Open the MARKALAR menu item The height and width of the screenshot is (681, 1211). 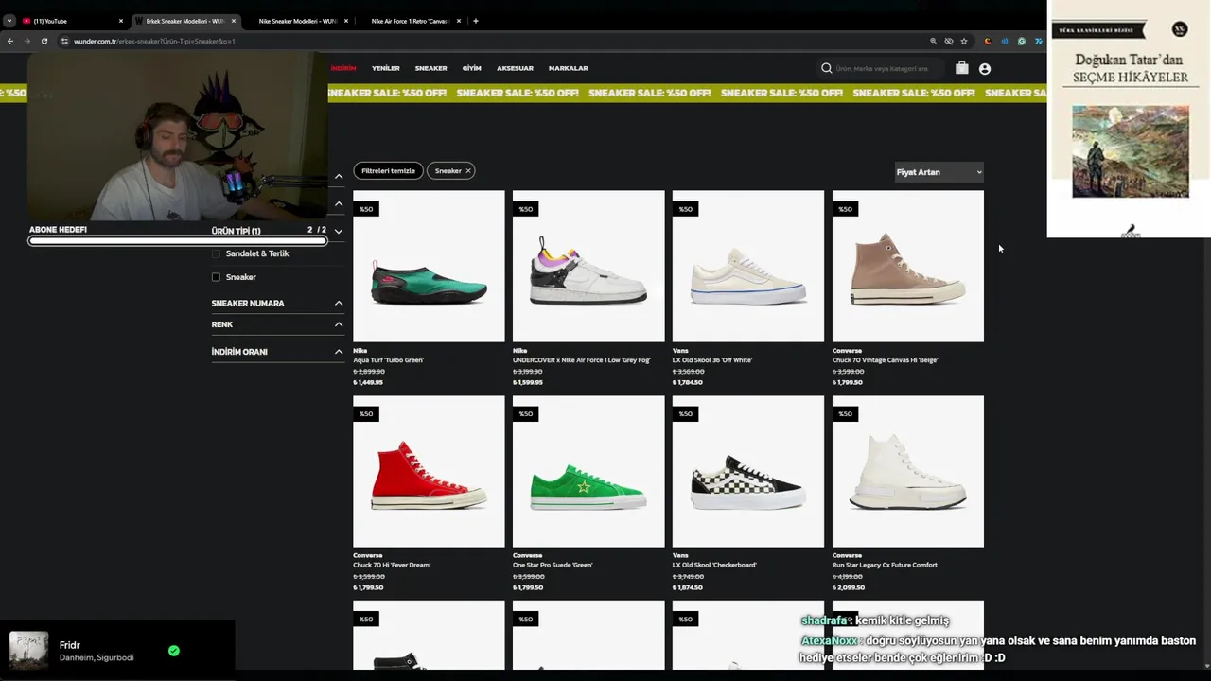coord(569,68)
